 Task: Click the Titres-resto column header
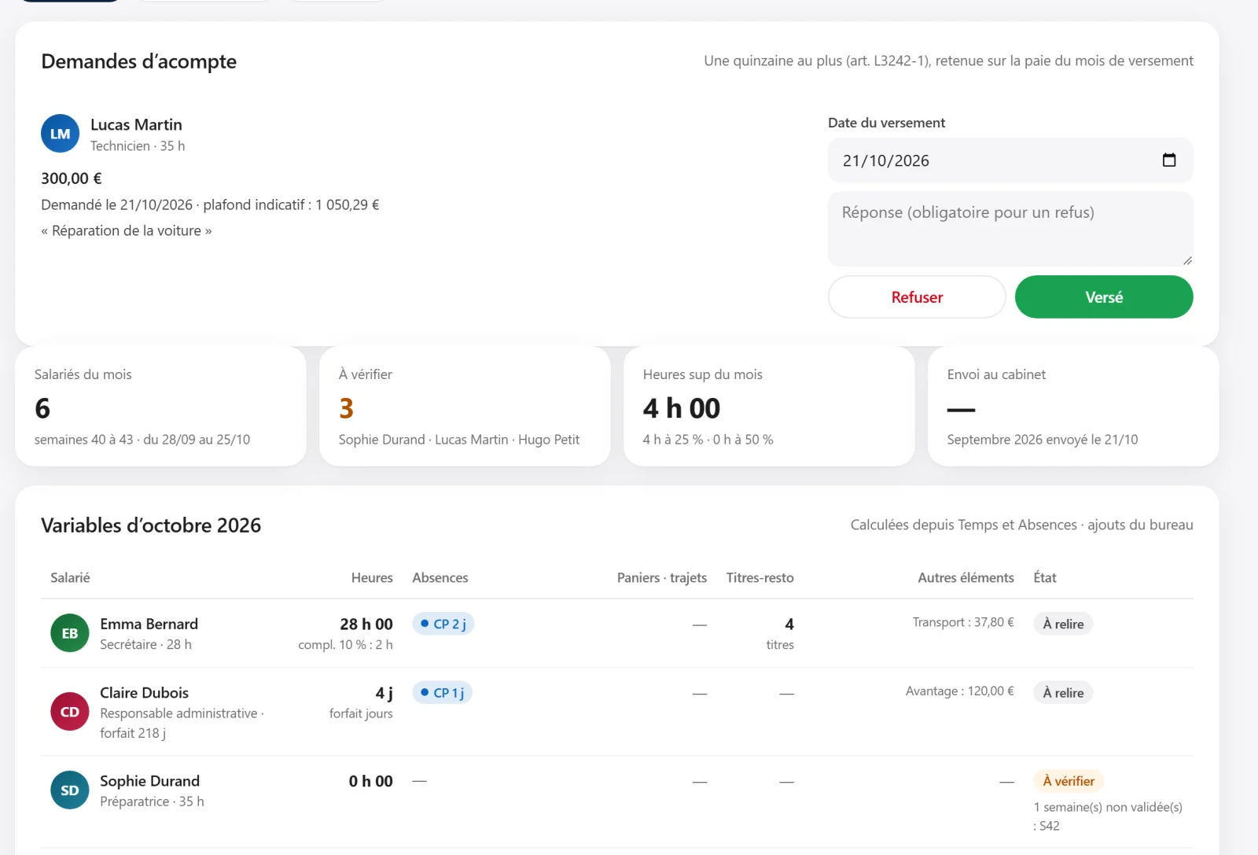tap(760, 577)
